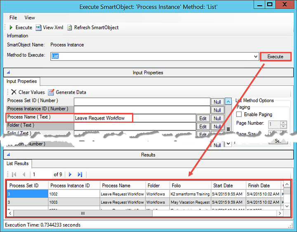Click results horizontal scrollbar thumb
The image size is (297, 232).
(83, 213)
